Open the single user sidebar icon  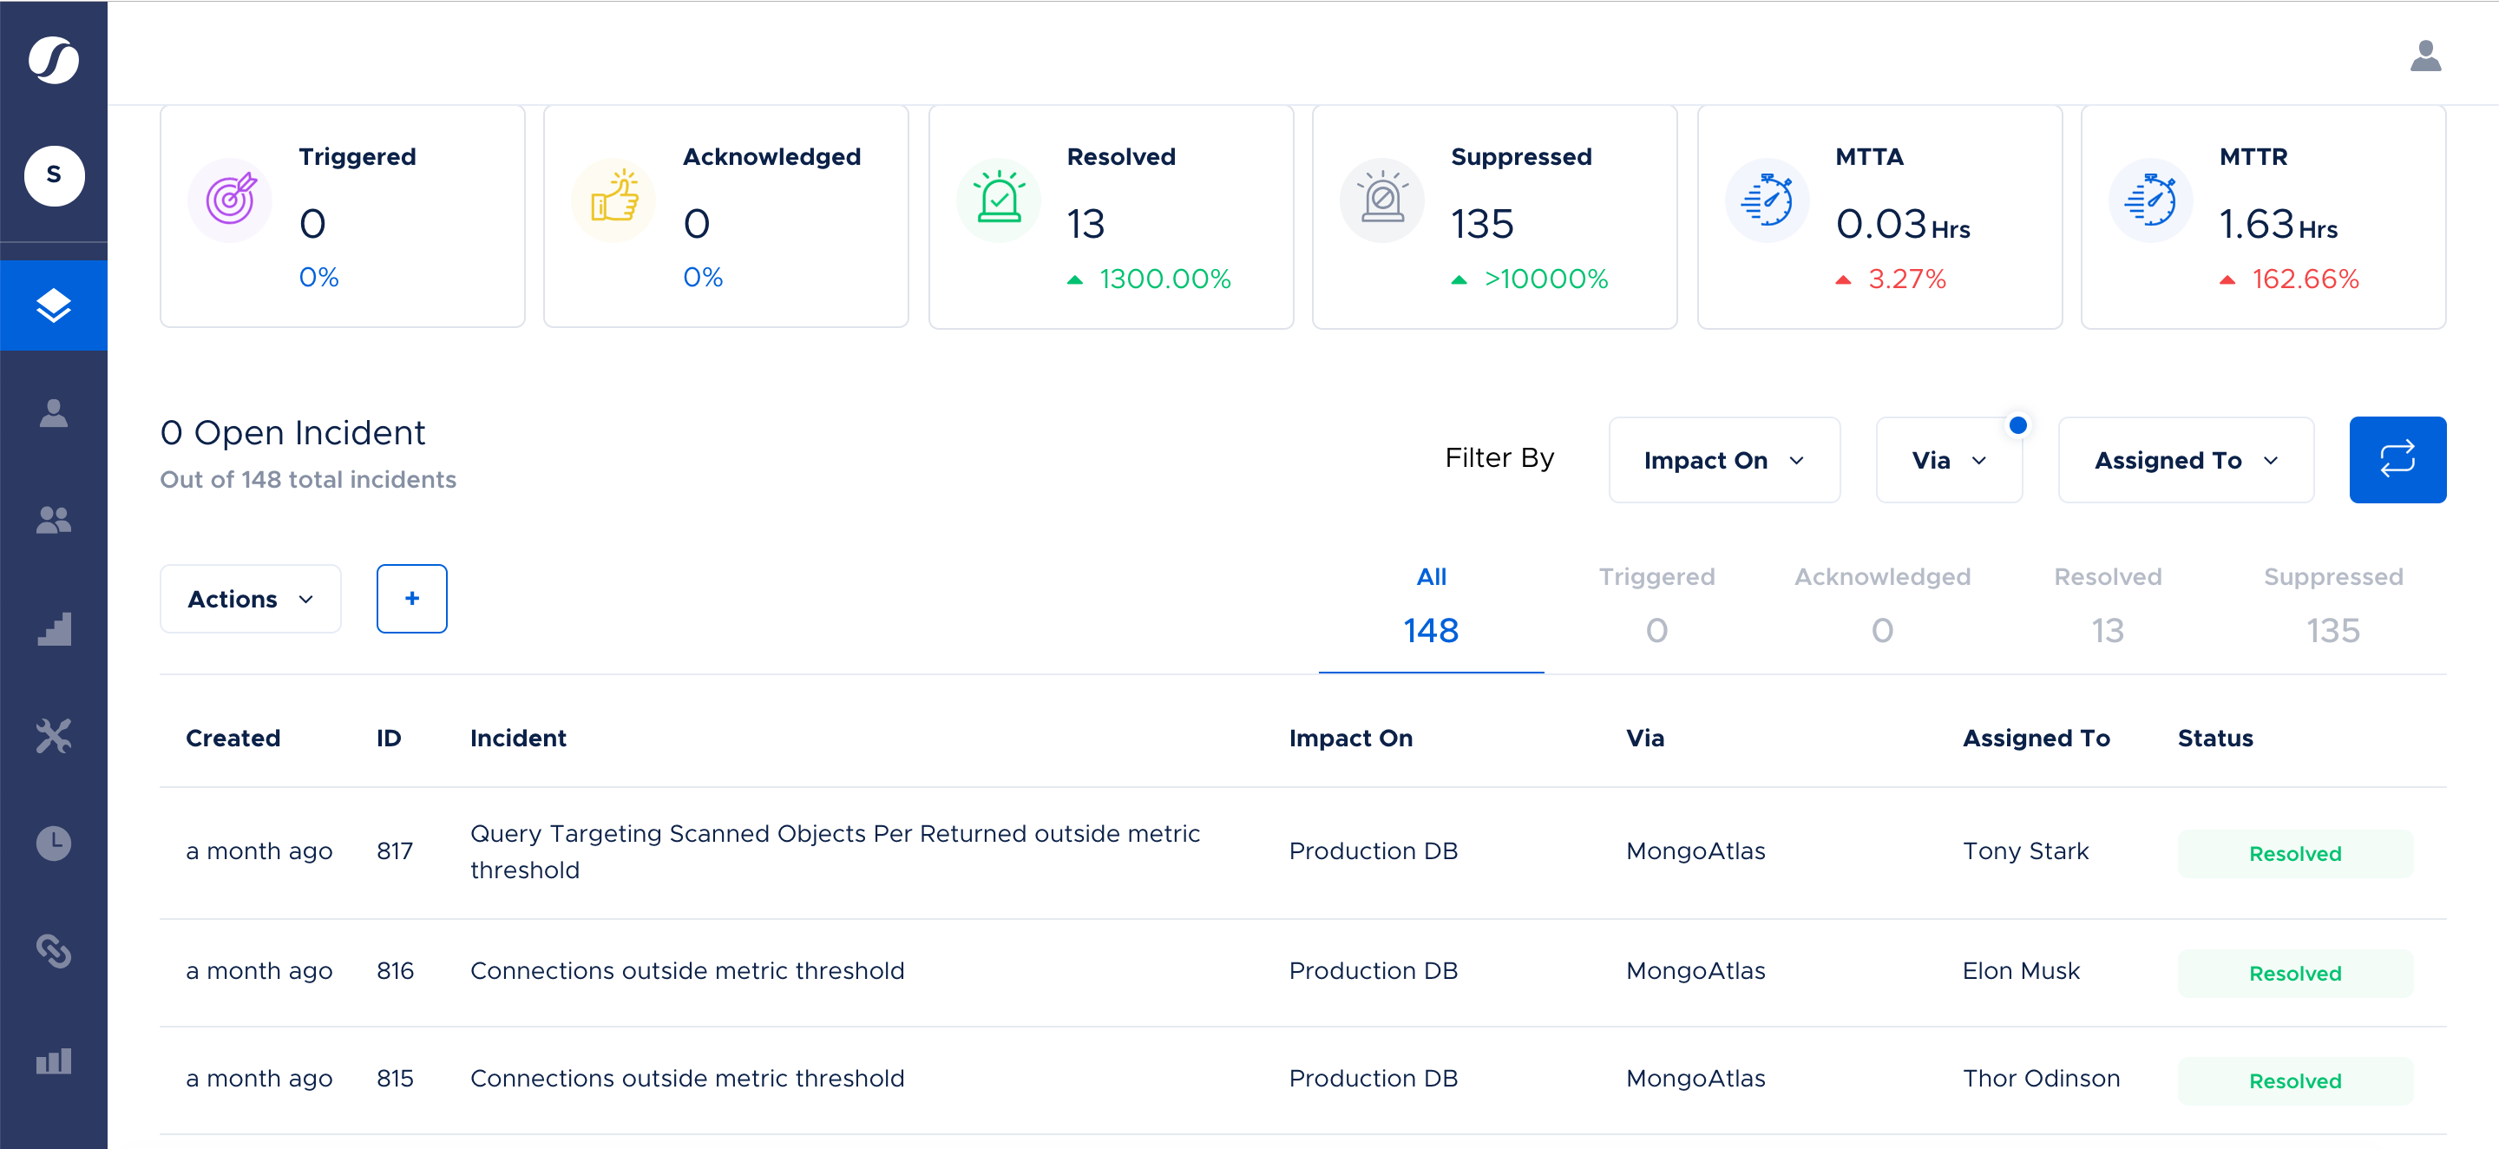(53, 413)
